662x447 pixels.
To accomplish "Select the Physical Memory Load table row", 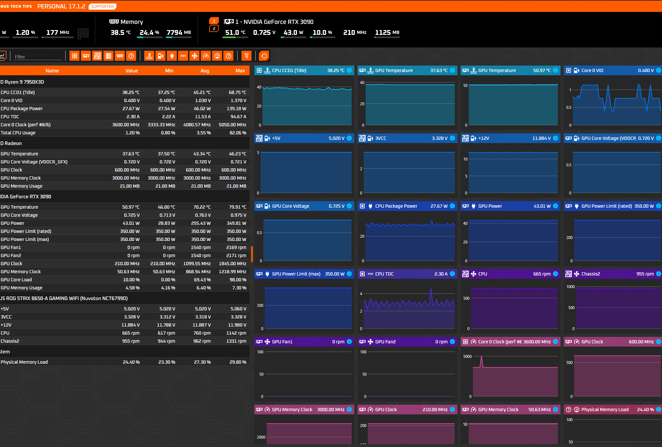I will (125, 362).
